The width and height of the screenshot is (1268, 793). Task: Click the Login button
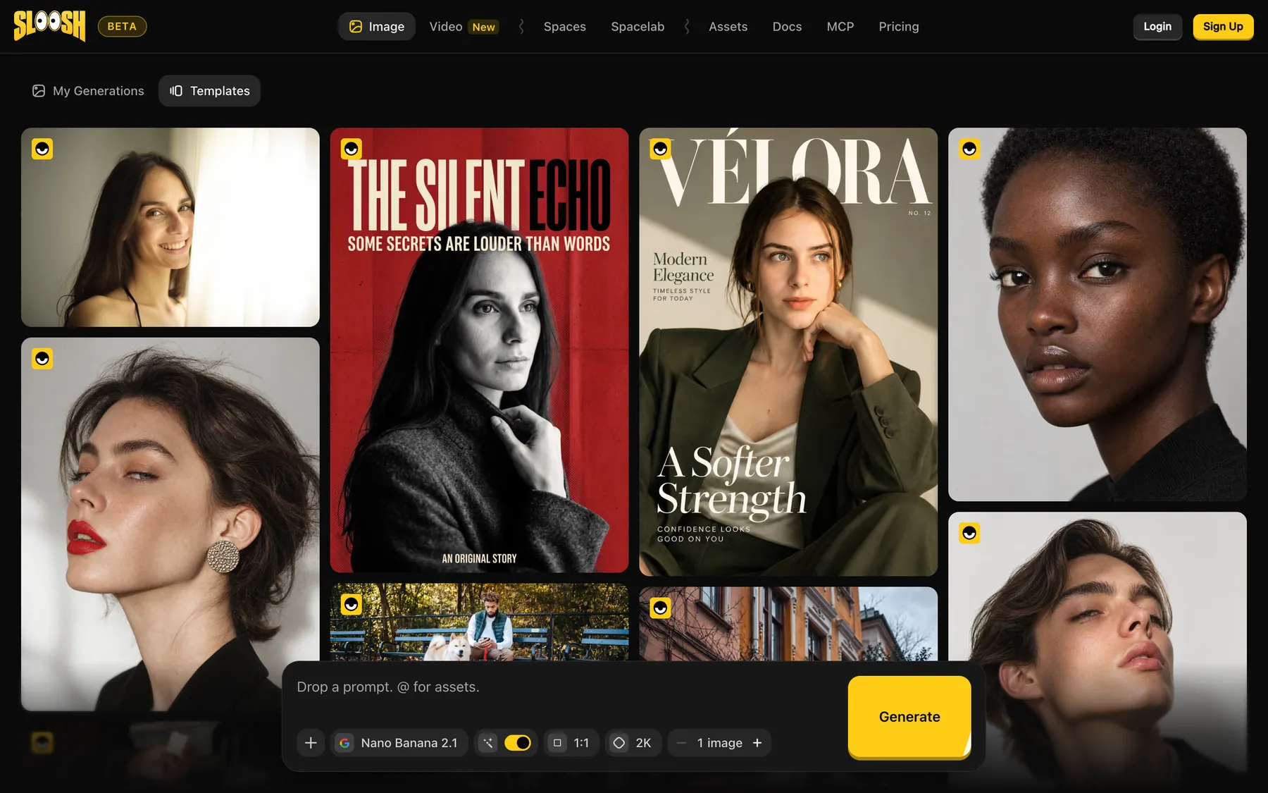pyautogui.click(x=1157, y=27)
